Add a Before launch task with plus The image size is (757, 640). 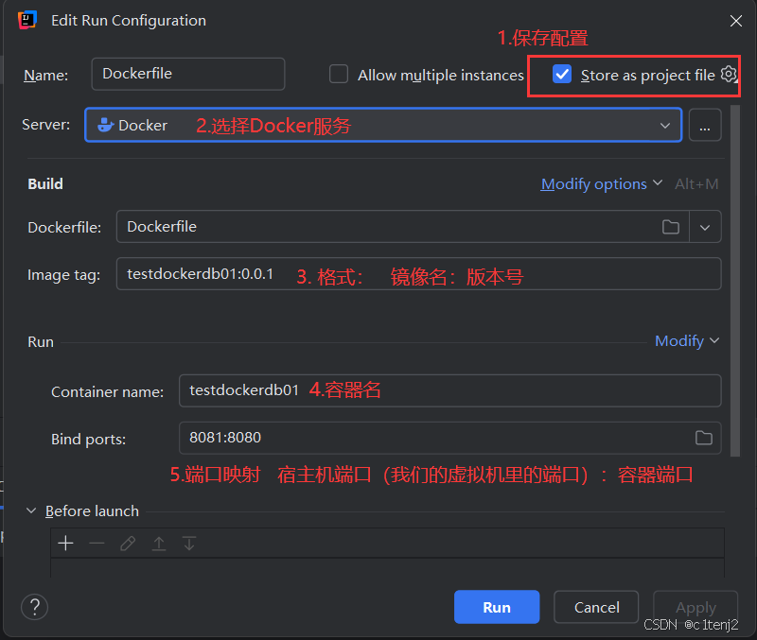[65, 544]
